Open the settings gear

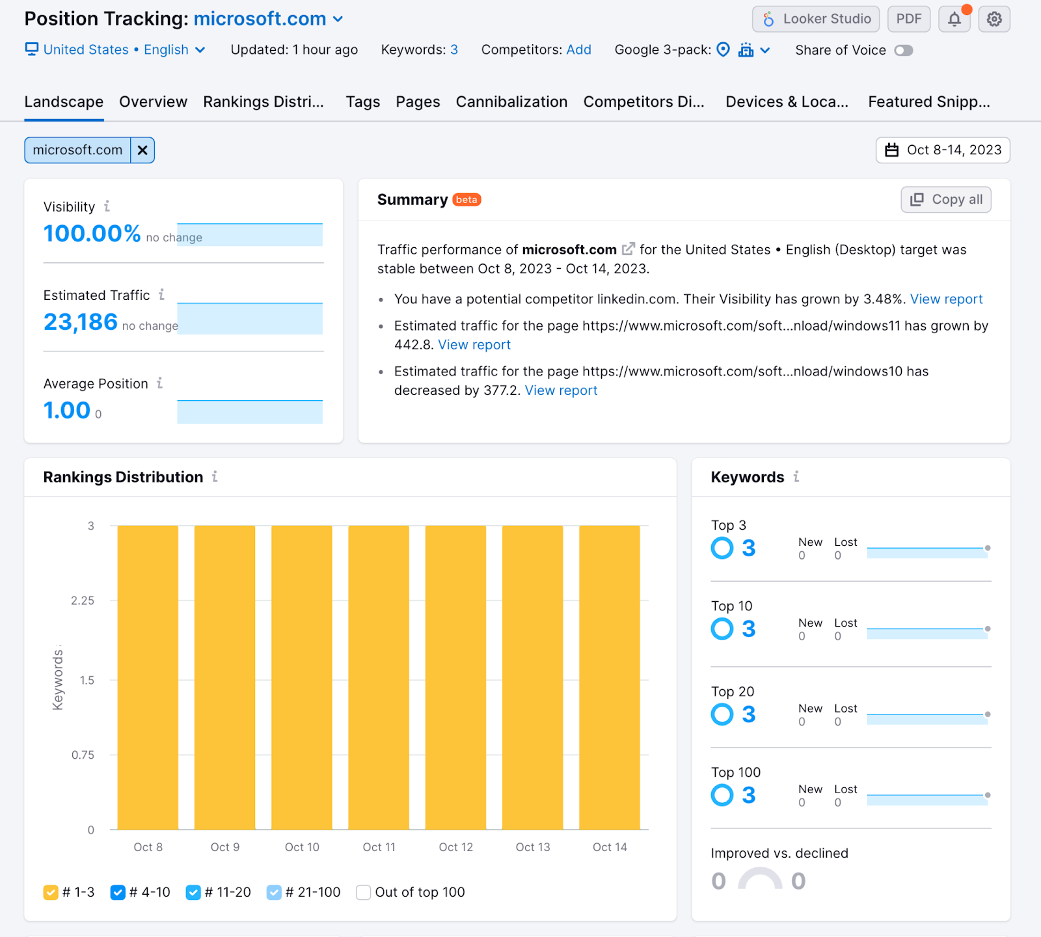994,18
